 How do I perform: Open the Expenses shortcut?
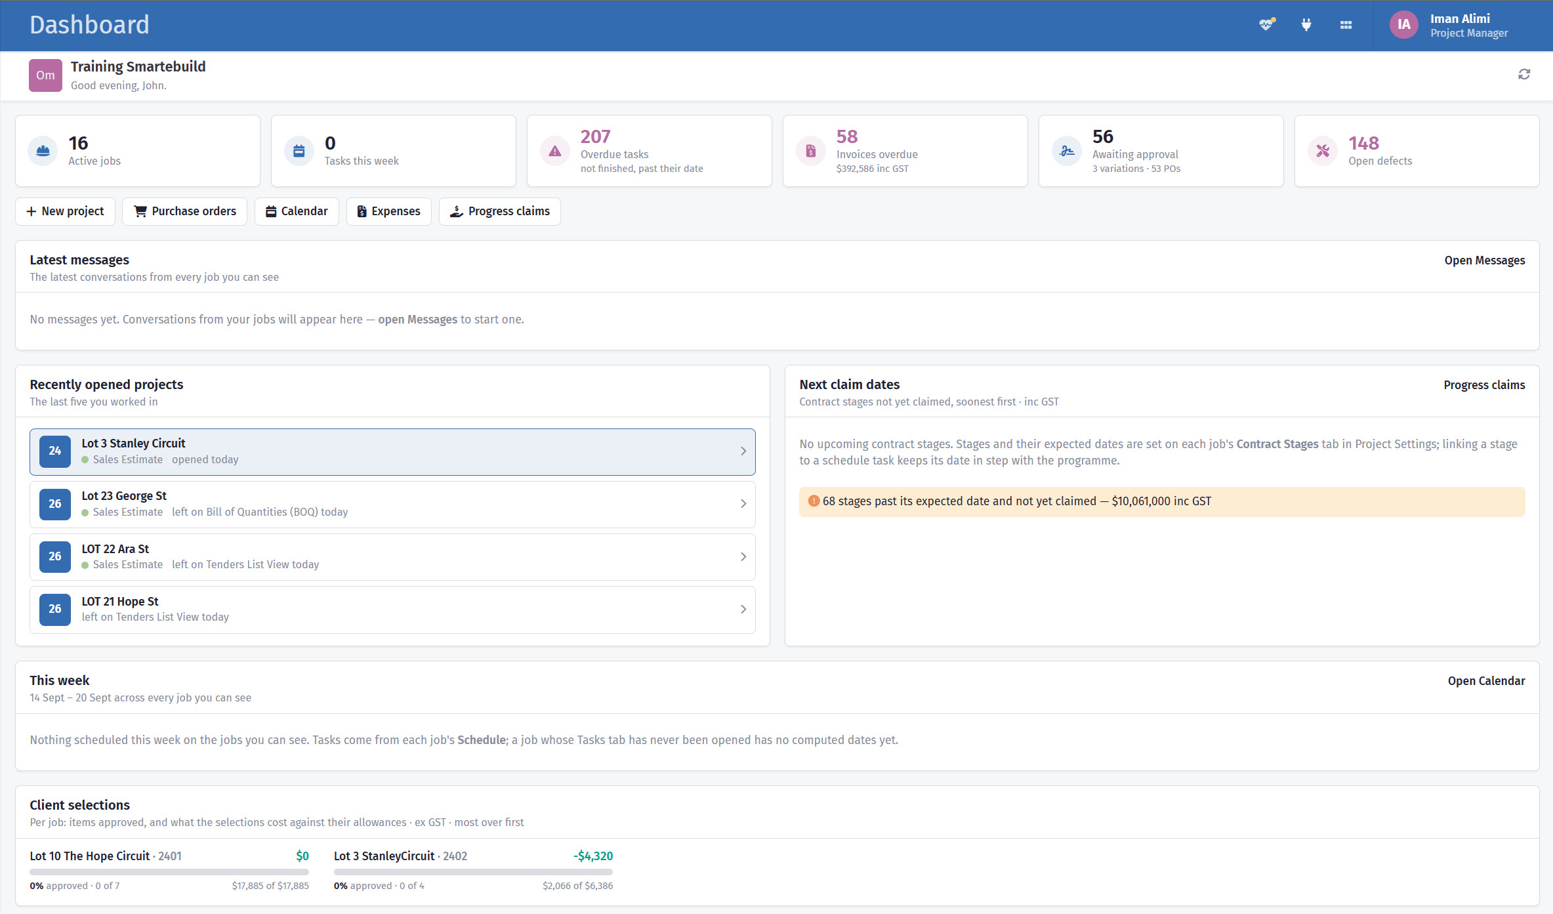coord(388,211)
